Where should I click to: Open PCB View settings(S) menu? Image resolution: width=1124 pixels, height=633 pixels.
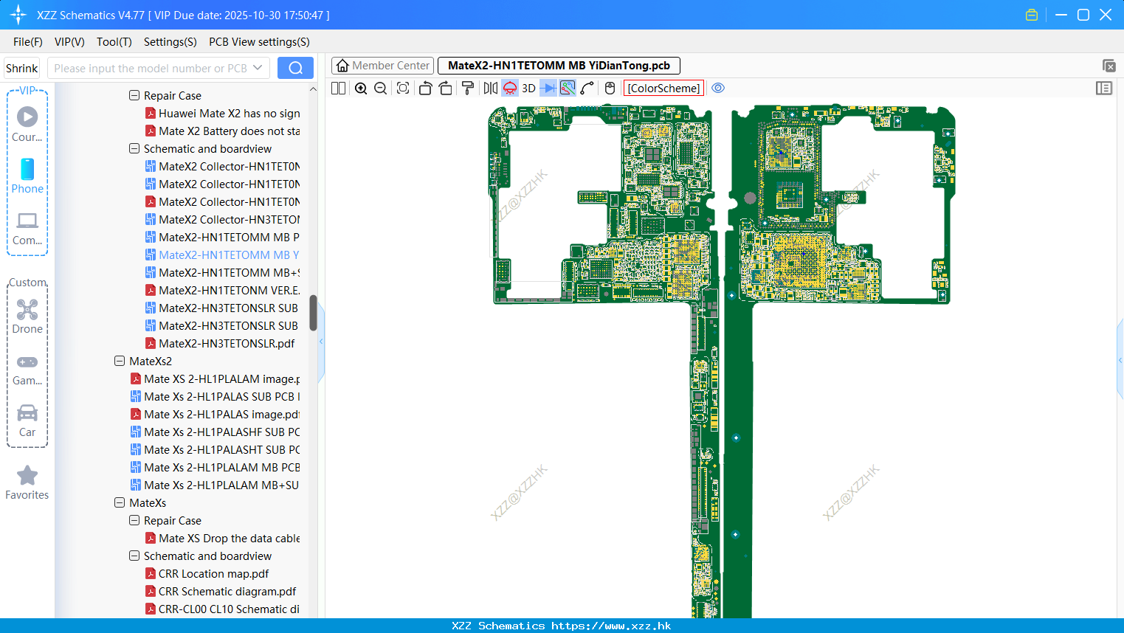[259, 42]
